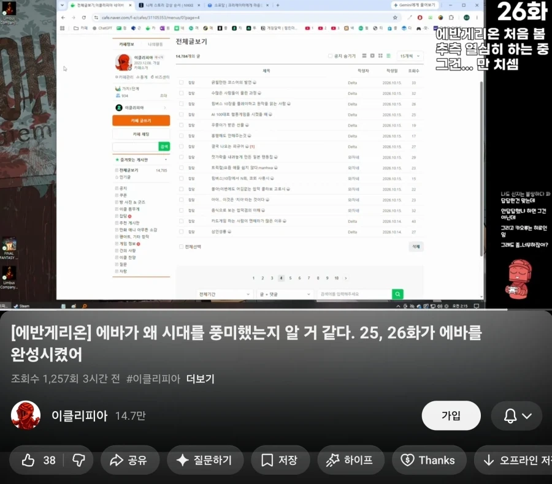Click the browser back arrow in video

click(x=63, y=17)
